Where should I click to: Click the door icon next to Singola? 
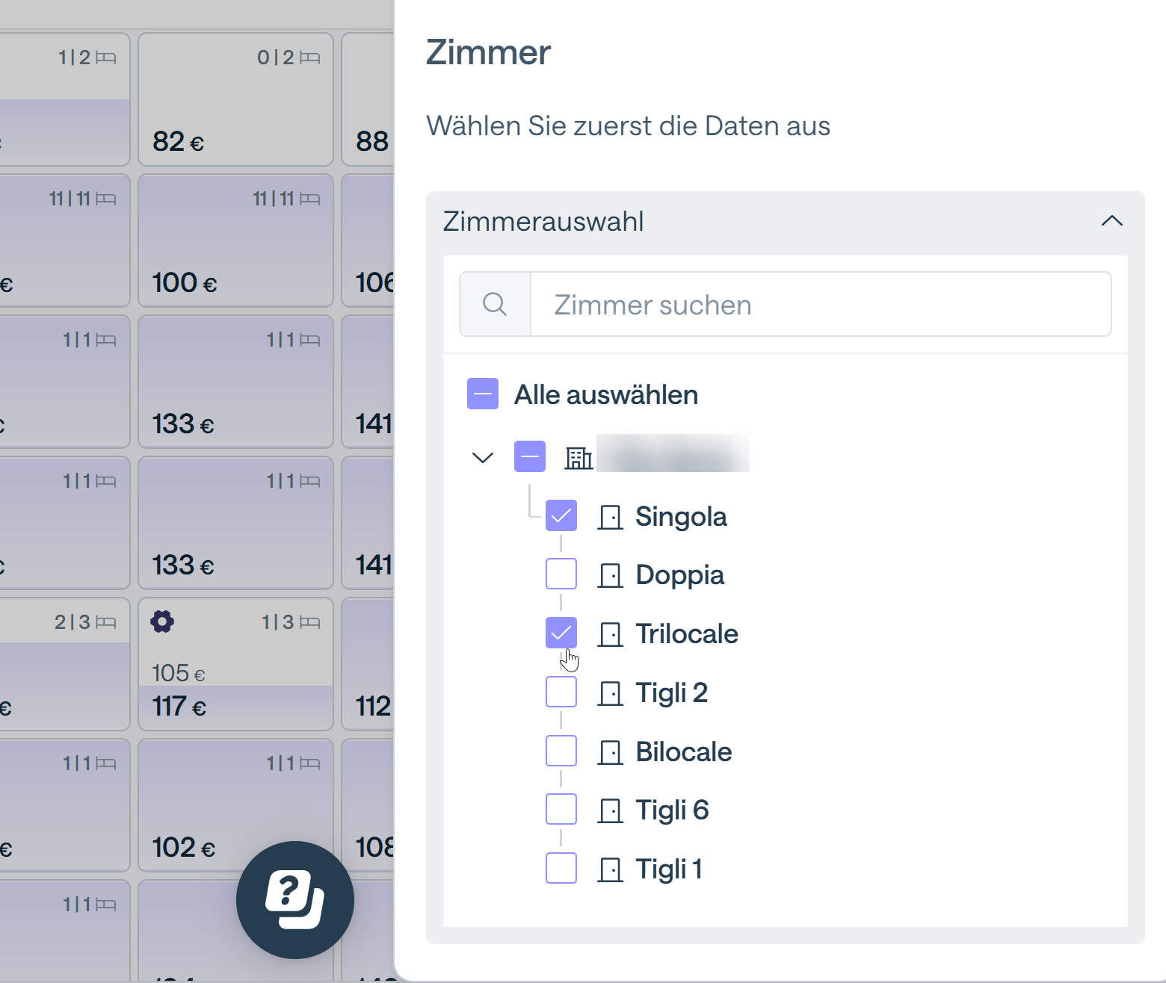(611, 517)
